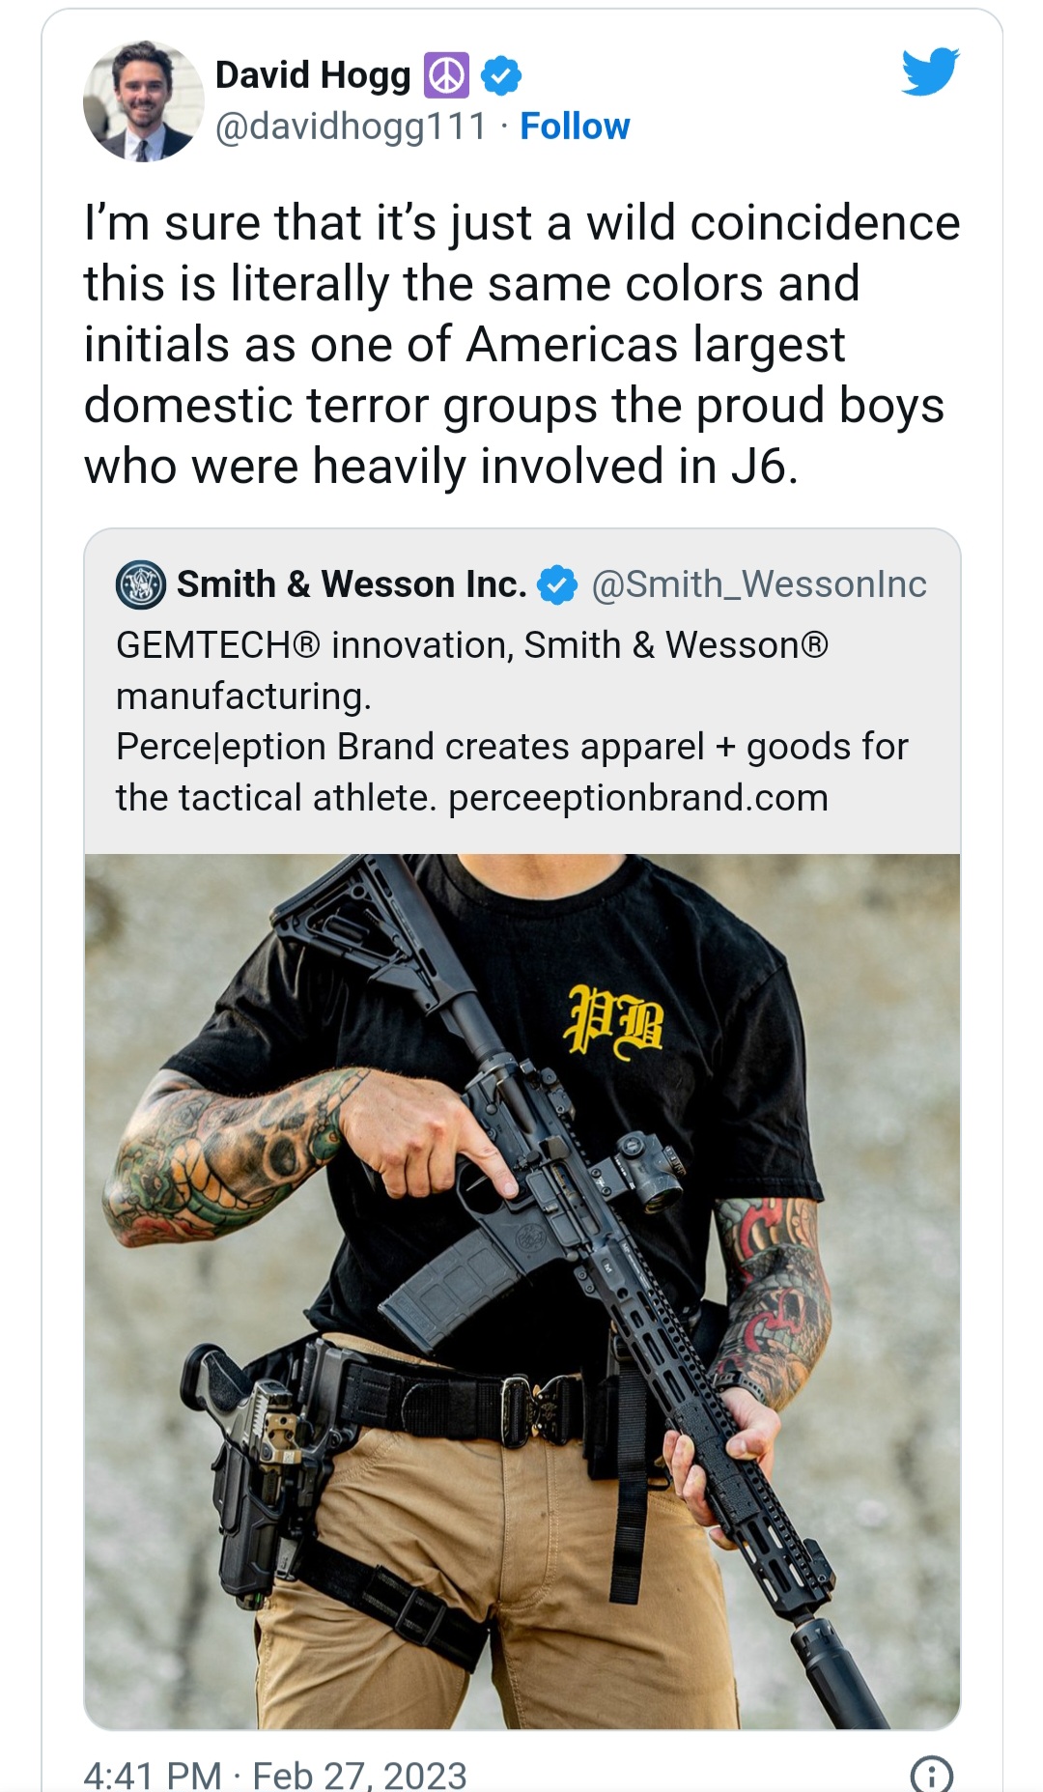Click the Twitter bird logo
The width and height of the screenshot is (1043, 1792).
click(930, 71)
